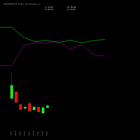
Task: Click the 22 Jul date axis label
Action: coord(24,134)
